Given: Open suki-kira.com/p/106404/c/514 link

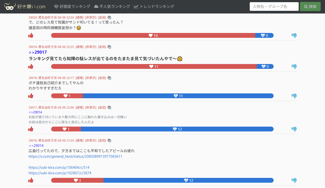Looking at the screenshot, I should [x=59, y=167].
